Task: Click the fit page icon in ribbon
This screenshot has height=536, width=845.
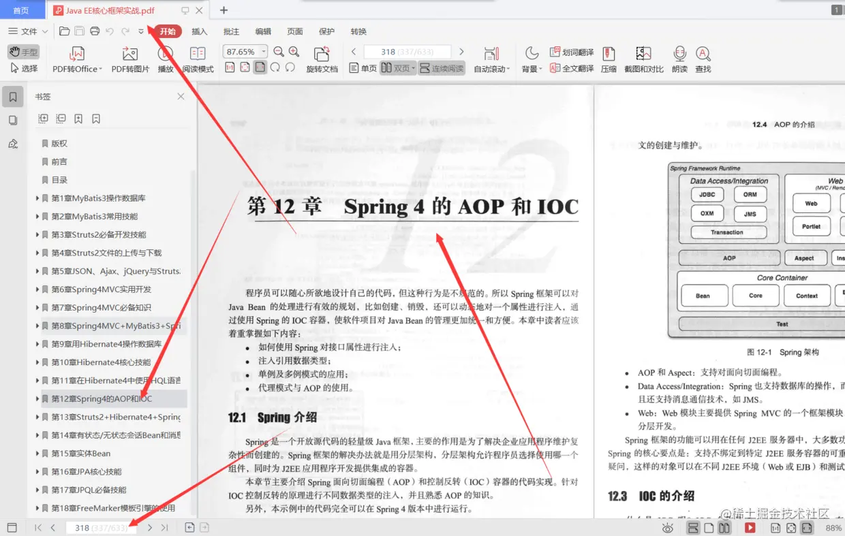Action: [x=245, y=67]
